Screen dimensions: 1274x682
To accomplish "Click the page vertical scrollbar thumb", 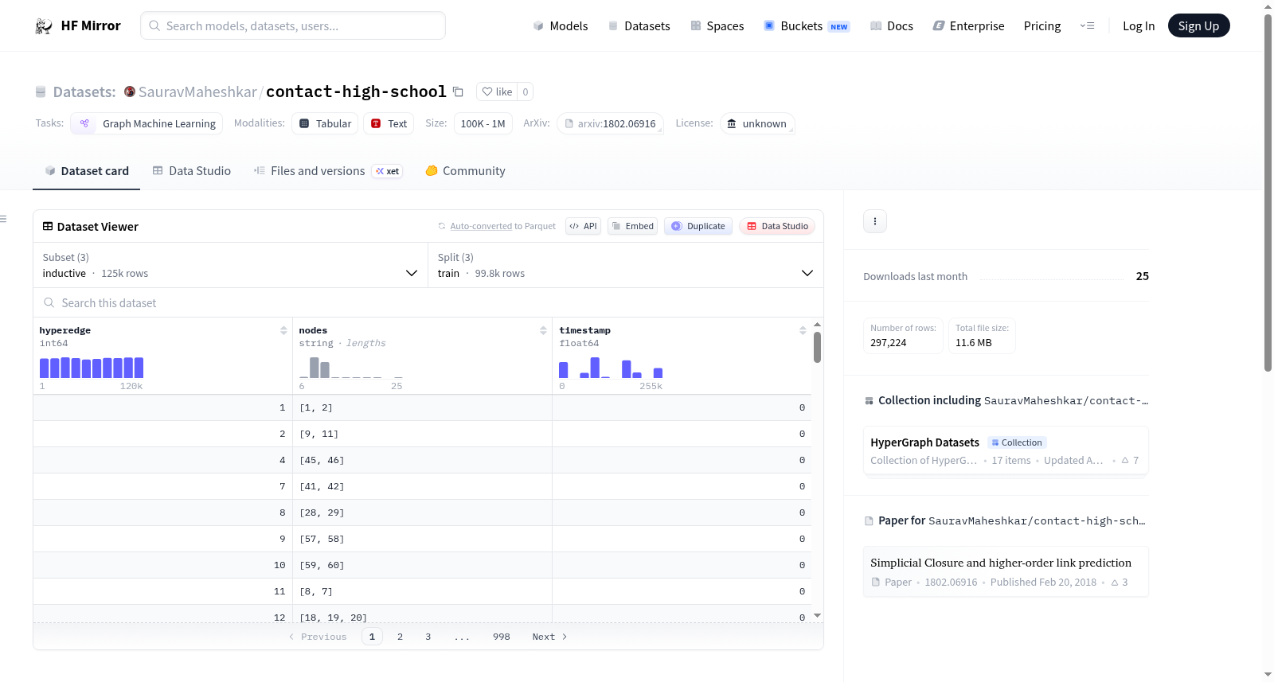I will point(1268,191).
